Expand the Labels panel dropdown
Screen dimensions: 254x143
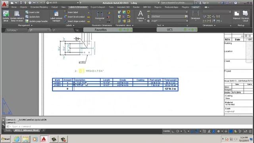(x=70, y=25)
